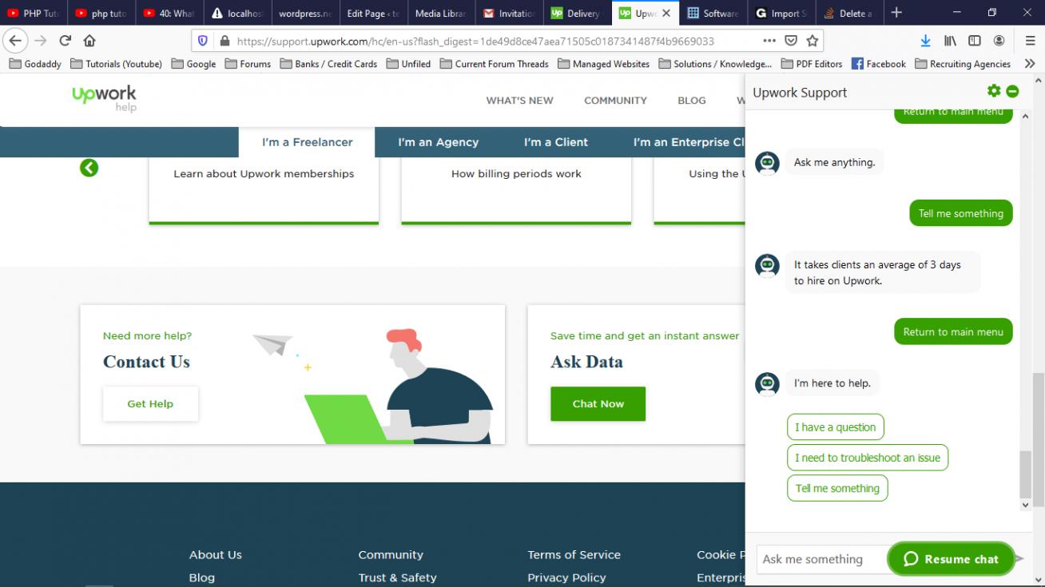Open the Recruiting Agencies bookmark folder
This screenshot has height=587, width=1045.
pos(962,64)
